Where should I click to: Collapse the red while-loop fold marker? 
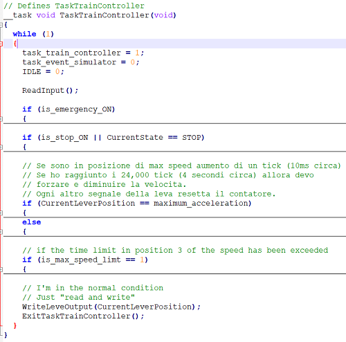pyautogui.click(x=1, y=44)
